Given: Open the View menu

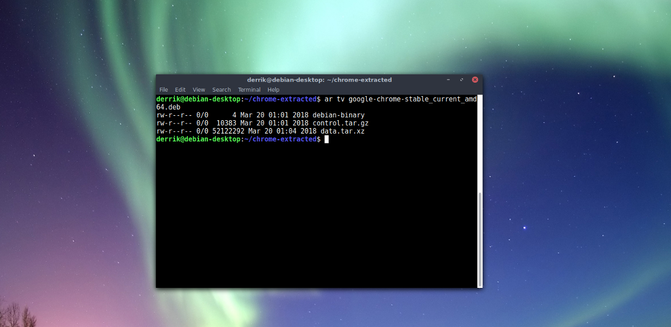Looking at the screenshot, I should coord(199,89).
